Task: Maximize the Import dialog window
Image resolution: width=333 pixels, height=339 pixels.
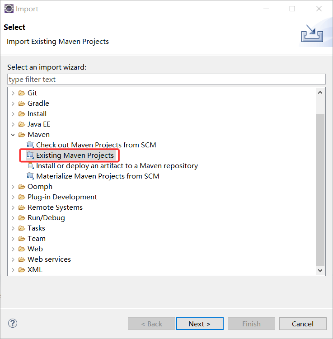Action: click(292, 9)
